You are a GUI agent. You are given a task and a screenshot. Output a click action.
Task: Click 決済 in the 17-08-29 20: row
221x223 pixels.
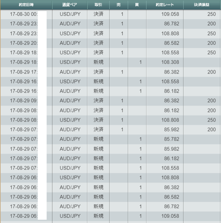tap(98, 43)
